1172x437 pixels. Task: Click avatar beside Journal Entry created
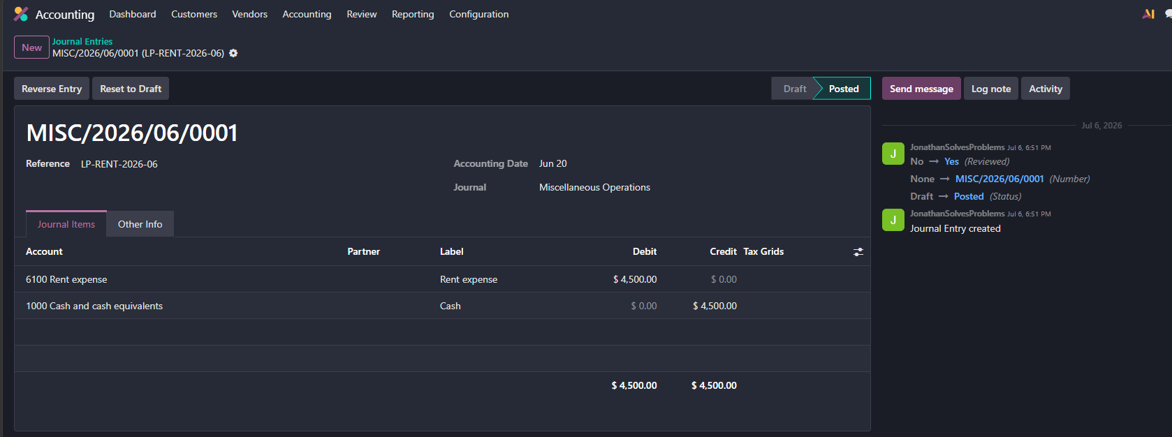click(893, 220)
